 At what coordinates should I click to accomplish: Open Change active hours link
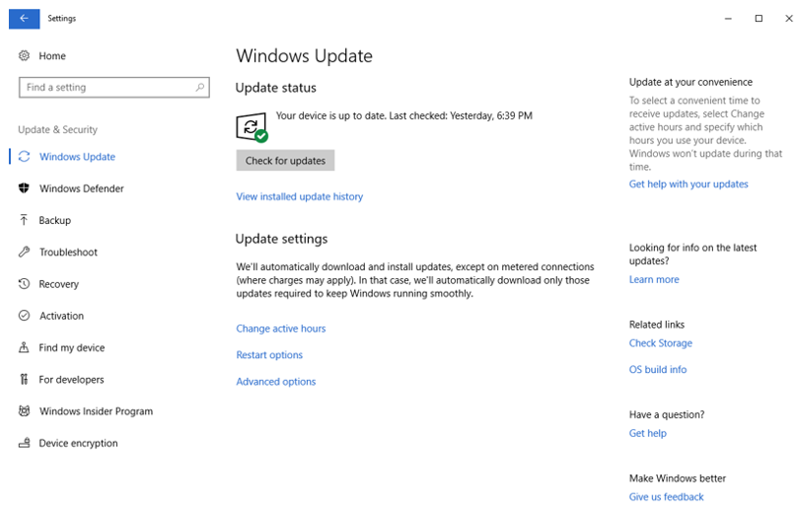coord(280,329)
